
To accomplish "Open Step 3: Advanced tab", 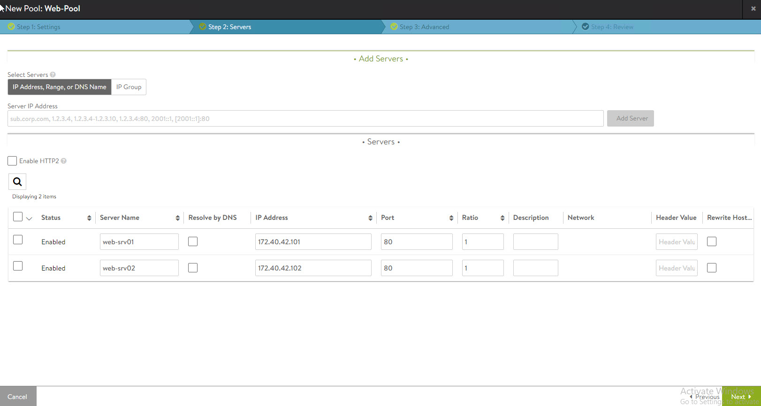I will tap(424, 27).
